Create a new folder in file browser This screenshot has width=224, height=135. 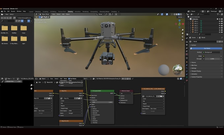(14, 18)
